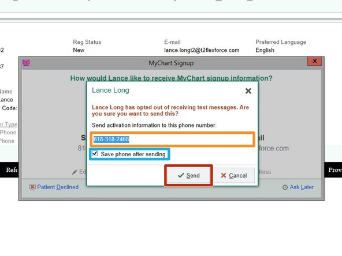Click the Preferred Language label
The height and width of the screenshot is (256, 342).
[x=281, y=42]
